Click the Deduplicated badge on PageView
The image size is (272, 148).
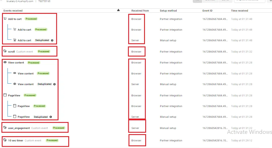[41, 117]
